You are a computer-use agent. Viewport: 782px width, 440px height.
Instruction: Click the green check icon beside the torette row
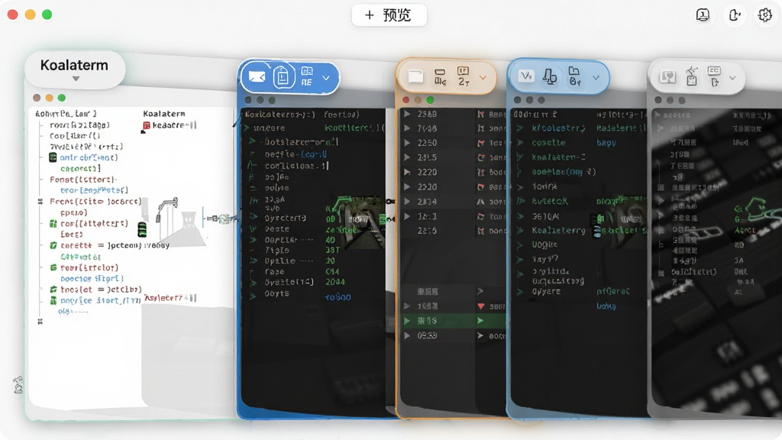pos(53,245)
